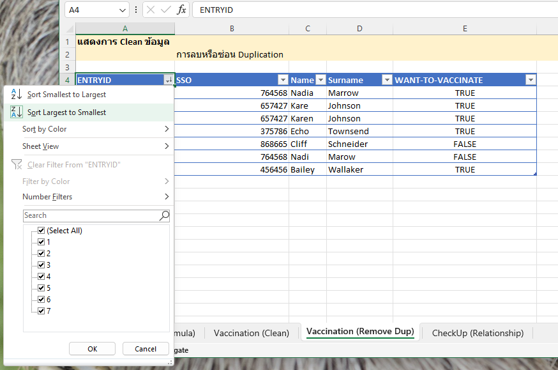Click cell containing Townsend
The width and height of the screenshot is (558, 370).
point(359,131)
